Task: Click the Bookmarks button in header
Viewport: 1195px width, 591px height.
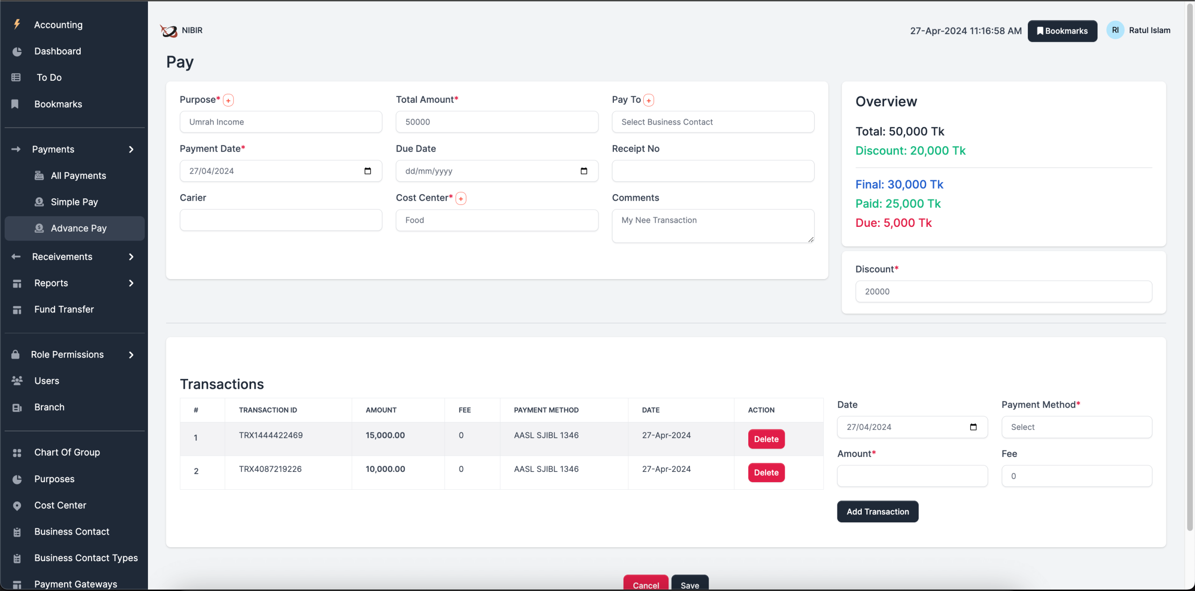Action: click(x=1062, y=31)
